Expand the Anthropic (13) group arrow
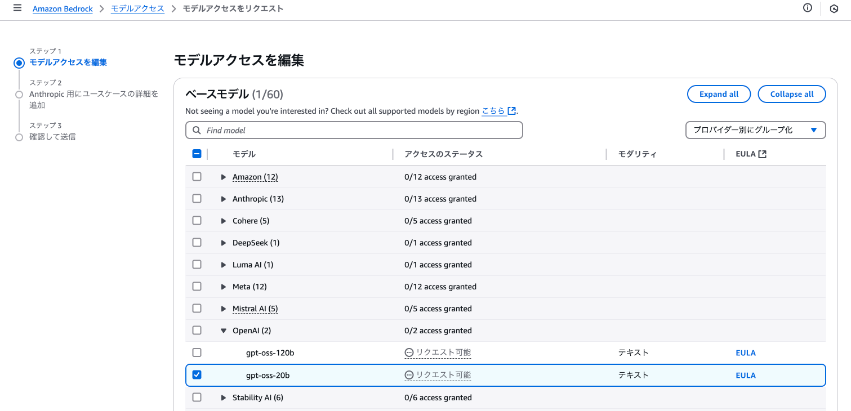This screenshot has height=411, width=851. [x=224, y=199]
